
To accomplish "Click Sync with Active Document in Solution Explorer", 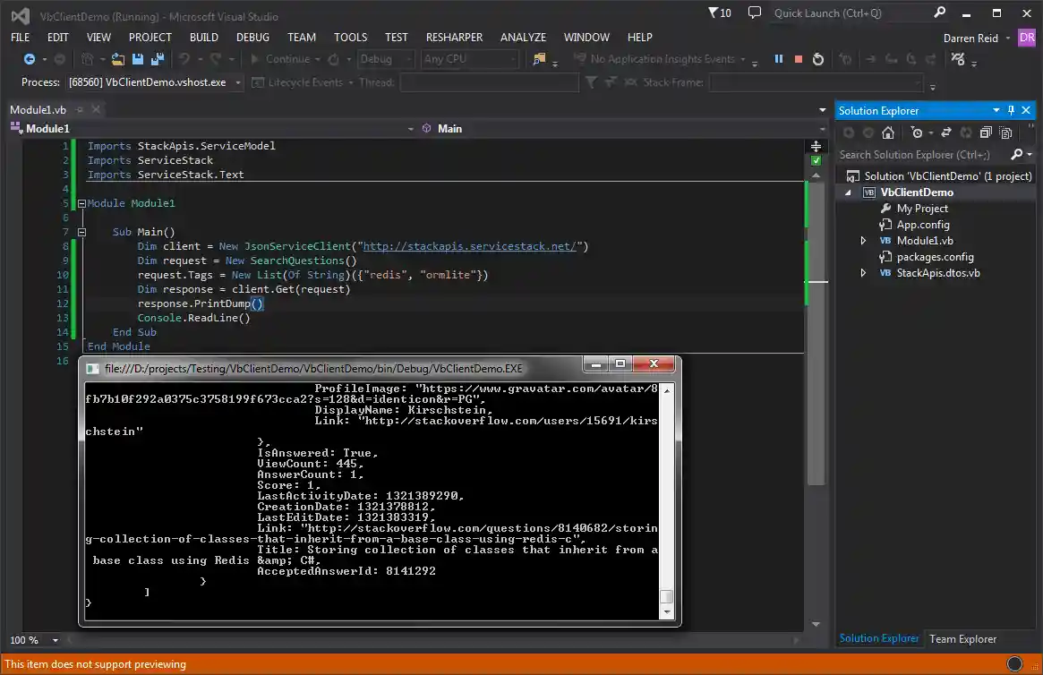I will click(945, 132).
